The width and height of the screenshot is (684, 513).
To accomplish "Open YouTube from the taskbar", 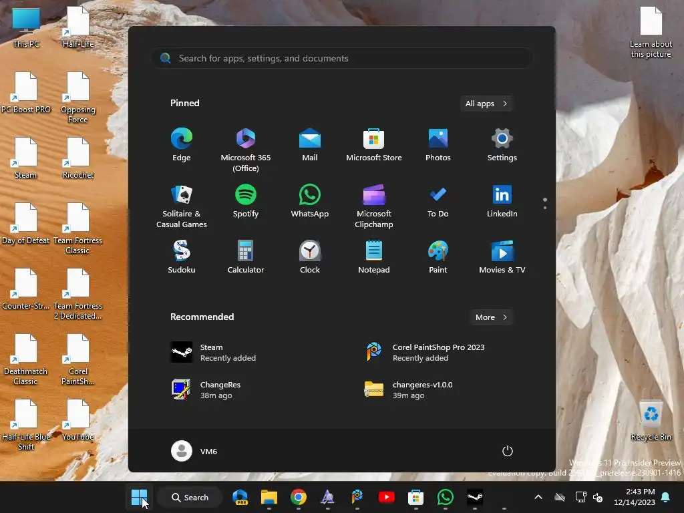I will 387,497.
